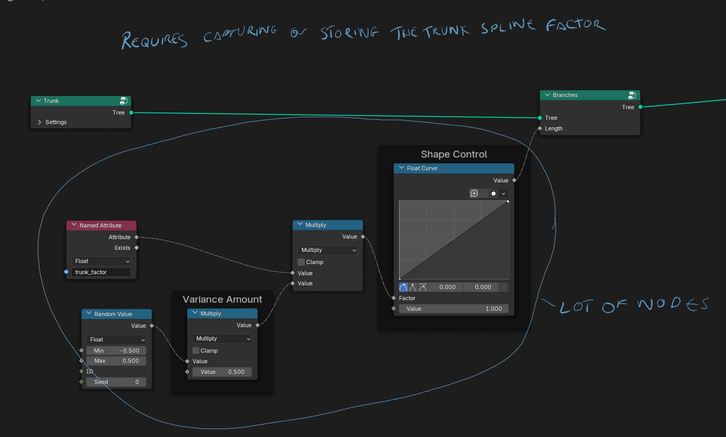Screen dimensions: 726x437
Task: Click the Branches Length input socket
Action: click(x=540, y=128)
